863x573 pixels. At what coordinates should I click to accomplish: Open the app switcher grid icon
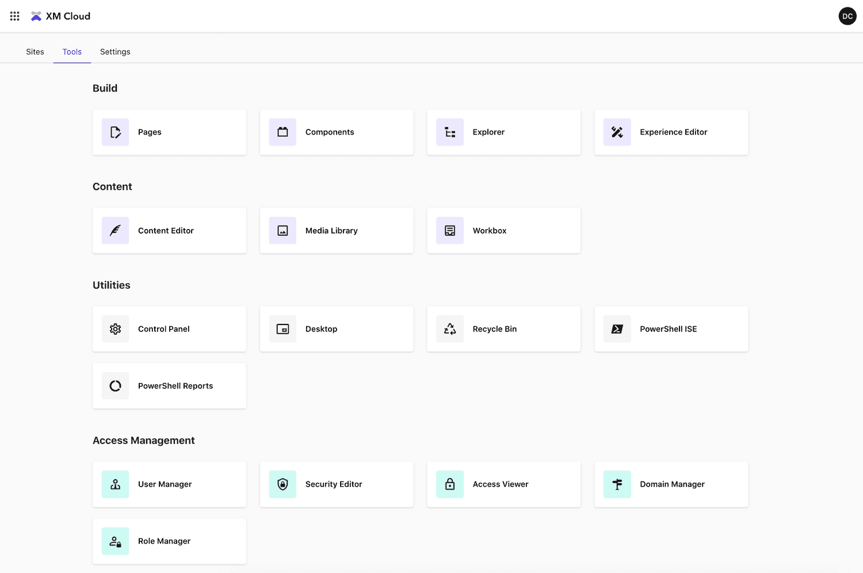pos(15,16)
